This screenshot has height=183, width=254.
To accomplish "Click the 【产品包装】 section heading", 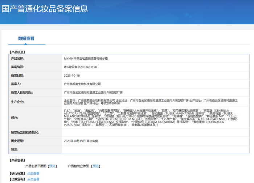I will pos(17,160).
